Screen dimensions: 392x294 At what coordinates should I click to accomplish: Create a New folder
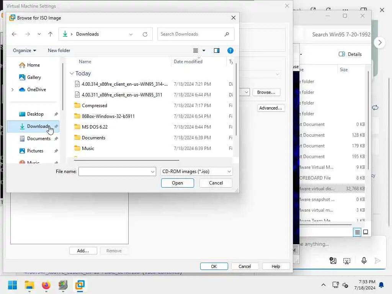[59, 51]
